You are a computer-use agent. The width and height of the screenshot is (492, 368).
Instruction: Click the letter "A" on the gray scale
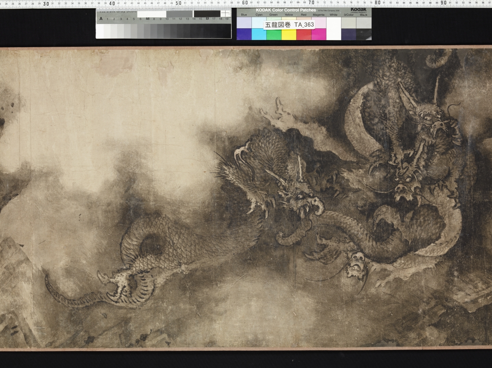(x=101, y=18)
